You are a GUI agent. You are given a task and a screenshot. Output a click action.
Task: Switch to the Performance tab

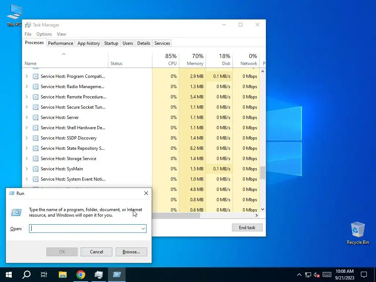click(x=61, y=43)
